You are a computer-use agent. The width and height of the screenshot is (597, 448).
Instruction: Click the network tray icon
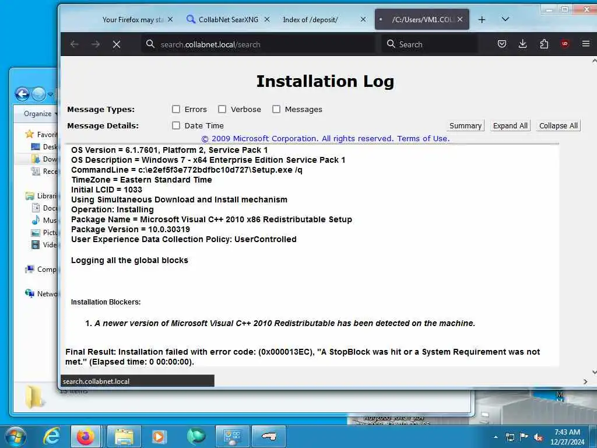510,437
